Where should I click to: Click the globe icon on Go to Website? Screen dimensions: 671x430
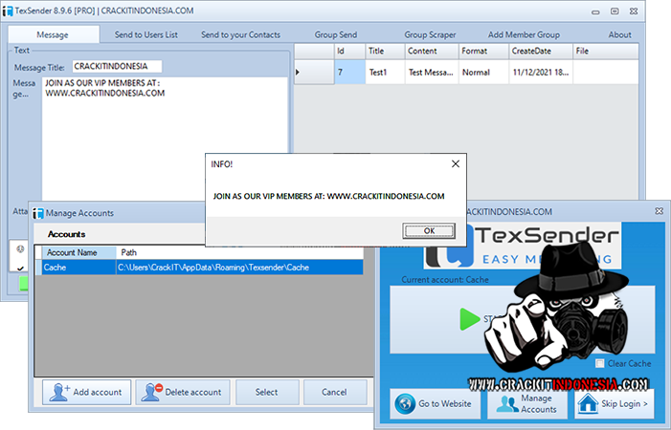click(x=406, y=404)
